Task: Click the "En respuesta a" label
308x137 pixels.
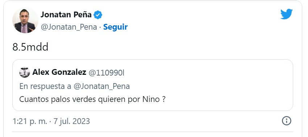Action: tap(45, 86)
